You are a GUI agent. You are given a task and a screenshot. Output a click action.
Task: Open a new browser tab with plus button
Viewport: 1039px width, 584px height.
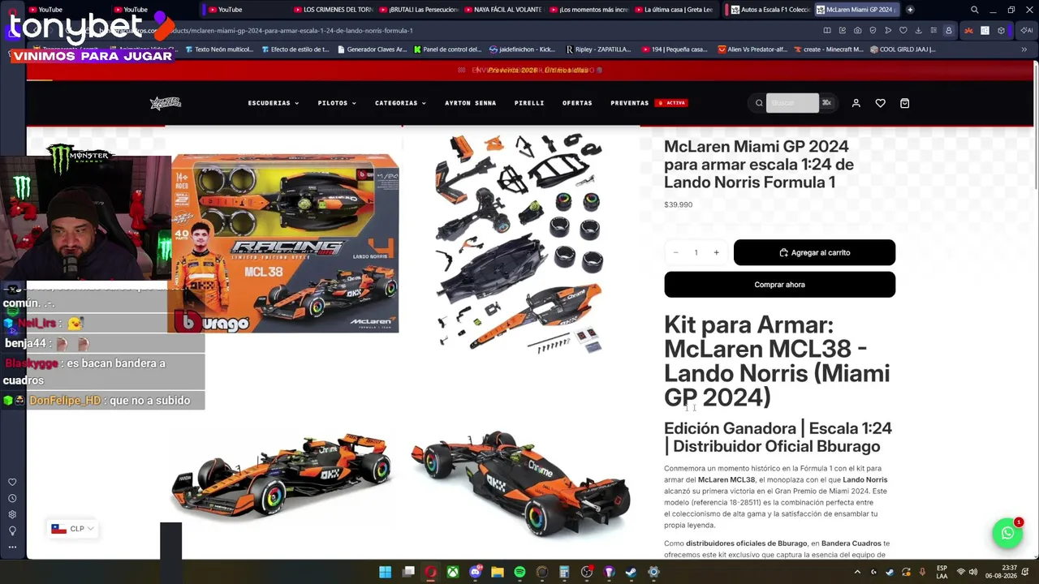(x=910, y=10)
